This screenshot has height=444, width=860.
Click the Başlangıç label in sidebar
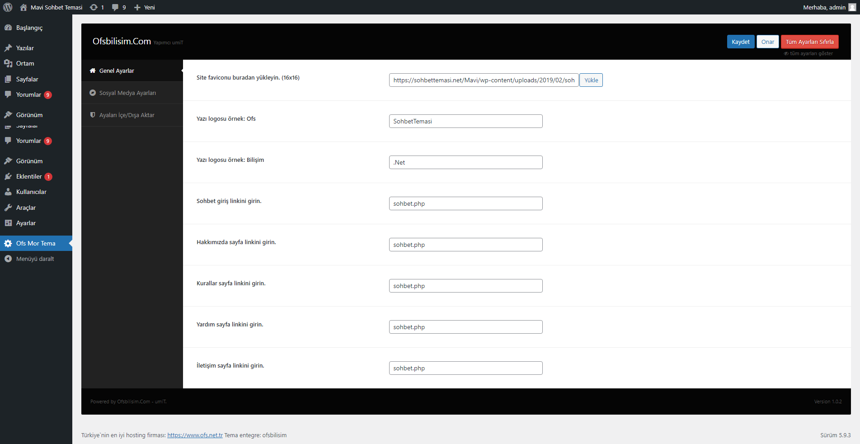pos(29,28)
